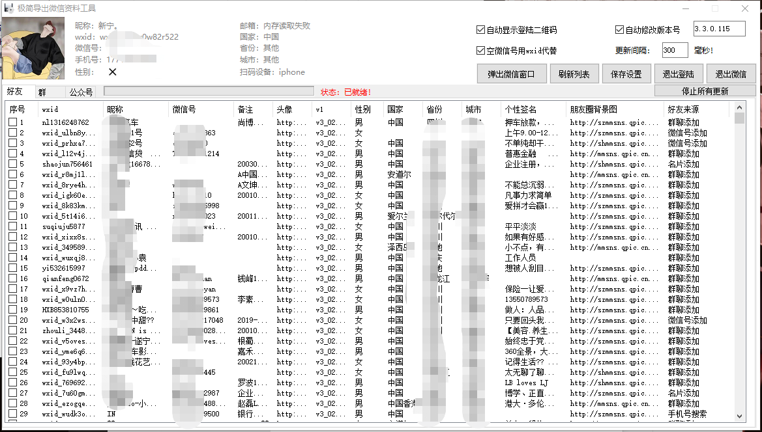Open the 群 tab
The width and height of the screenshot is (762, 432).
(x=50, y=92)
